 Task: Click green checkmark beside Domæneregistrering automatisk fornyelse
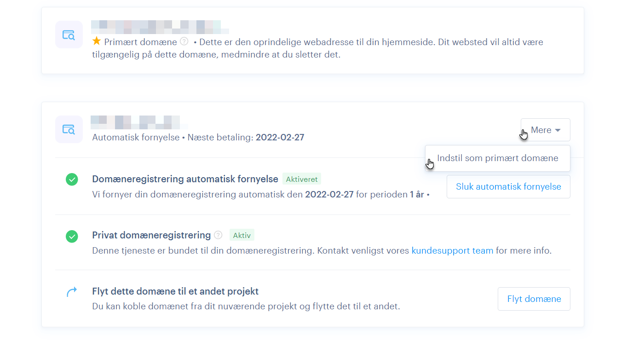tap(72, 179)
